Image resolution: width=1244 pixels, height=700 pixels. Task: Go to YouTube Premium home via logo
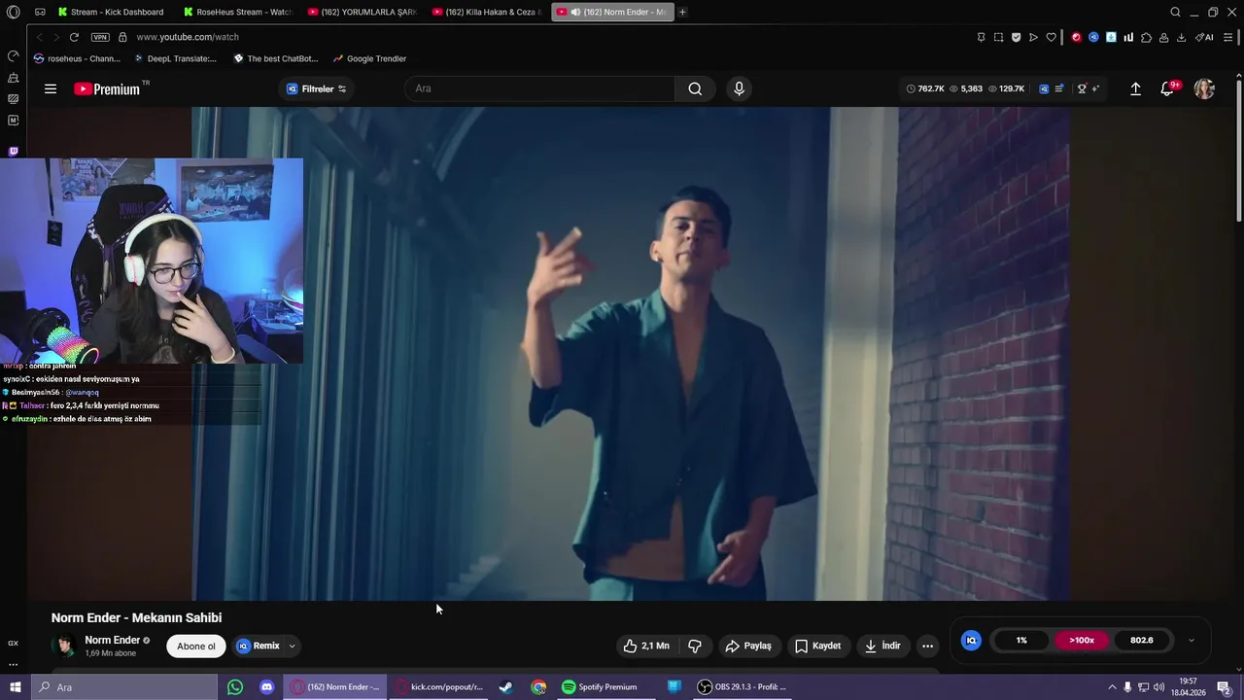click(x=107, y=88)
